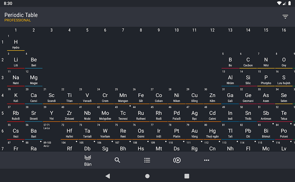Screen dimensions: 295x182
Task: Select the Niken (Ni) element
Action: pyautogui.click(x=177, y=96)
